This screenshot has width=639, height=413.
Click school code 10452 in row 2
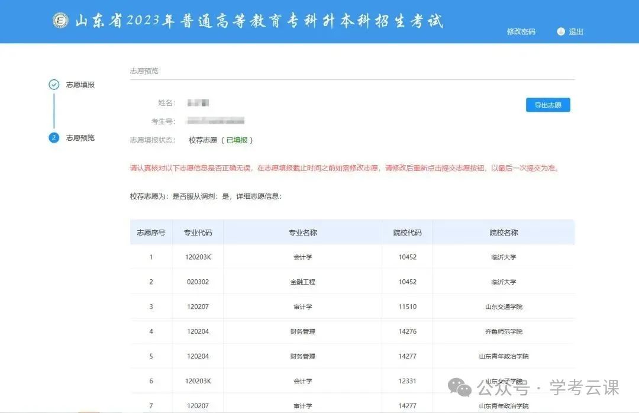[x=408, y=282]
